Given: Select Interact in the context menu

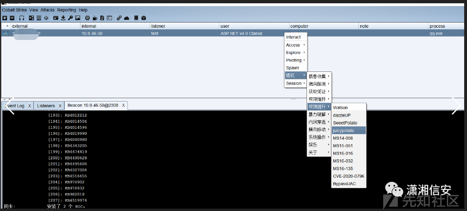Looking at the screenshot, I should (x=296, y=37).
